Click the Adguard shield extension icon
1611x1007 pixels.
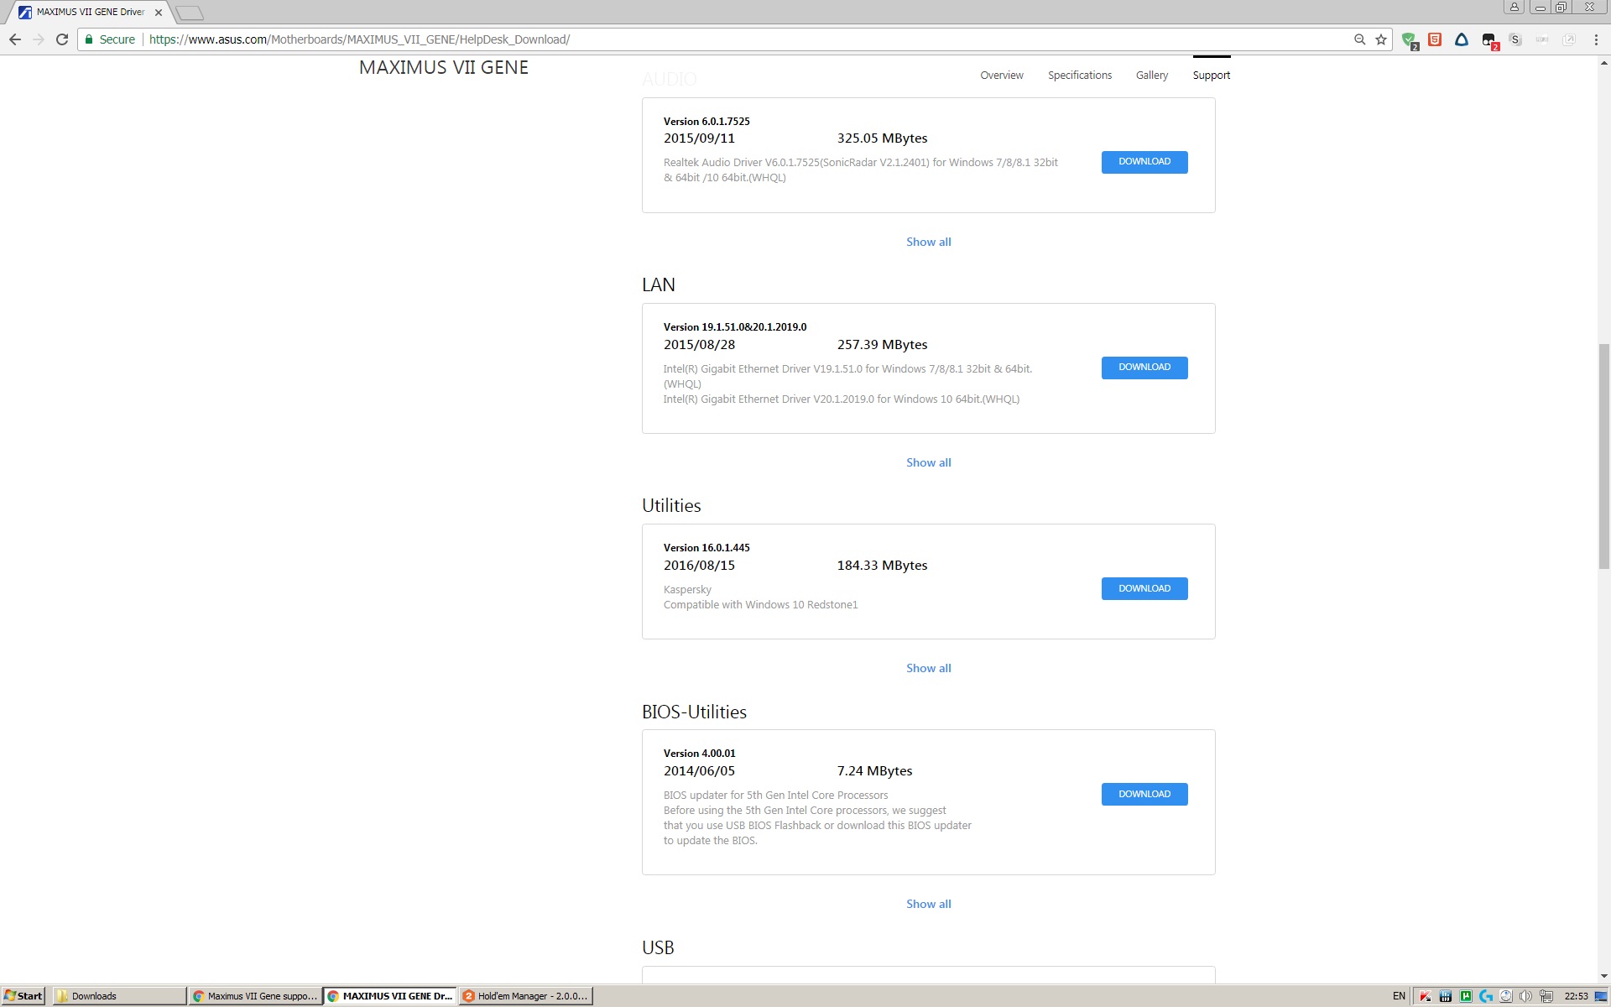click(x=1409, y=39)
